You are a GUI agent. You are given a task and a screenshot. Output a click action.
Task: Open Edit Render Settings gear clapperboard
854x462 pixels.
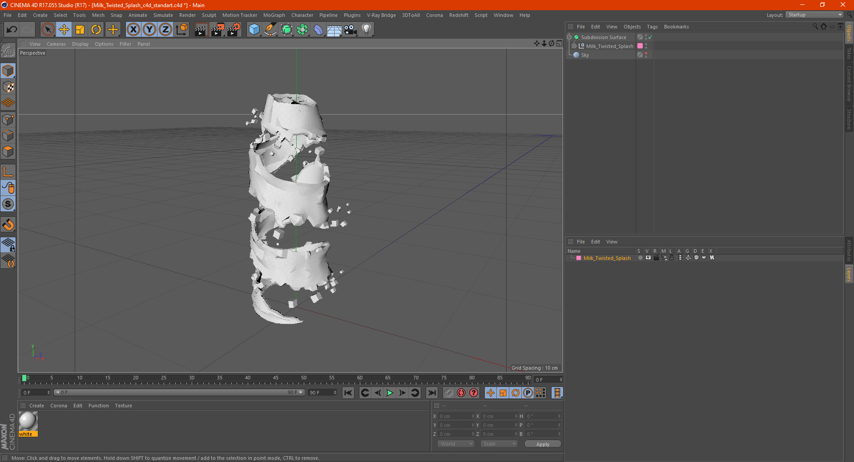[234, 30]
